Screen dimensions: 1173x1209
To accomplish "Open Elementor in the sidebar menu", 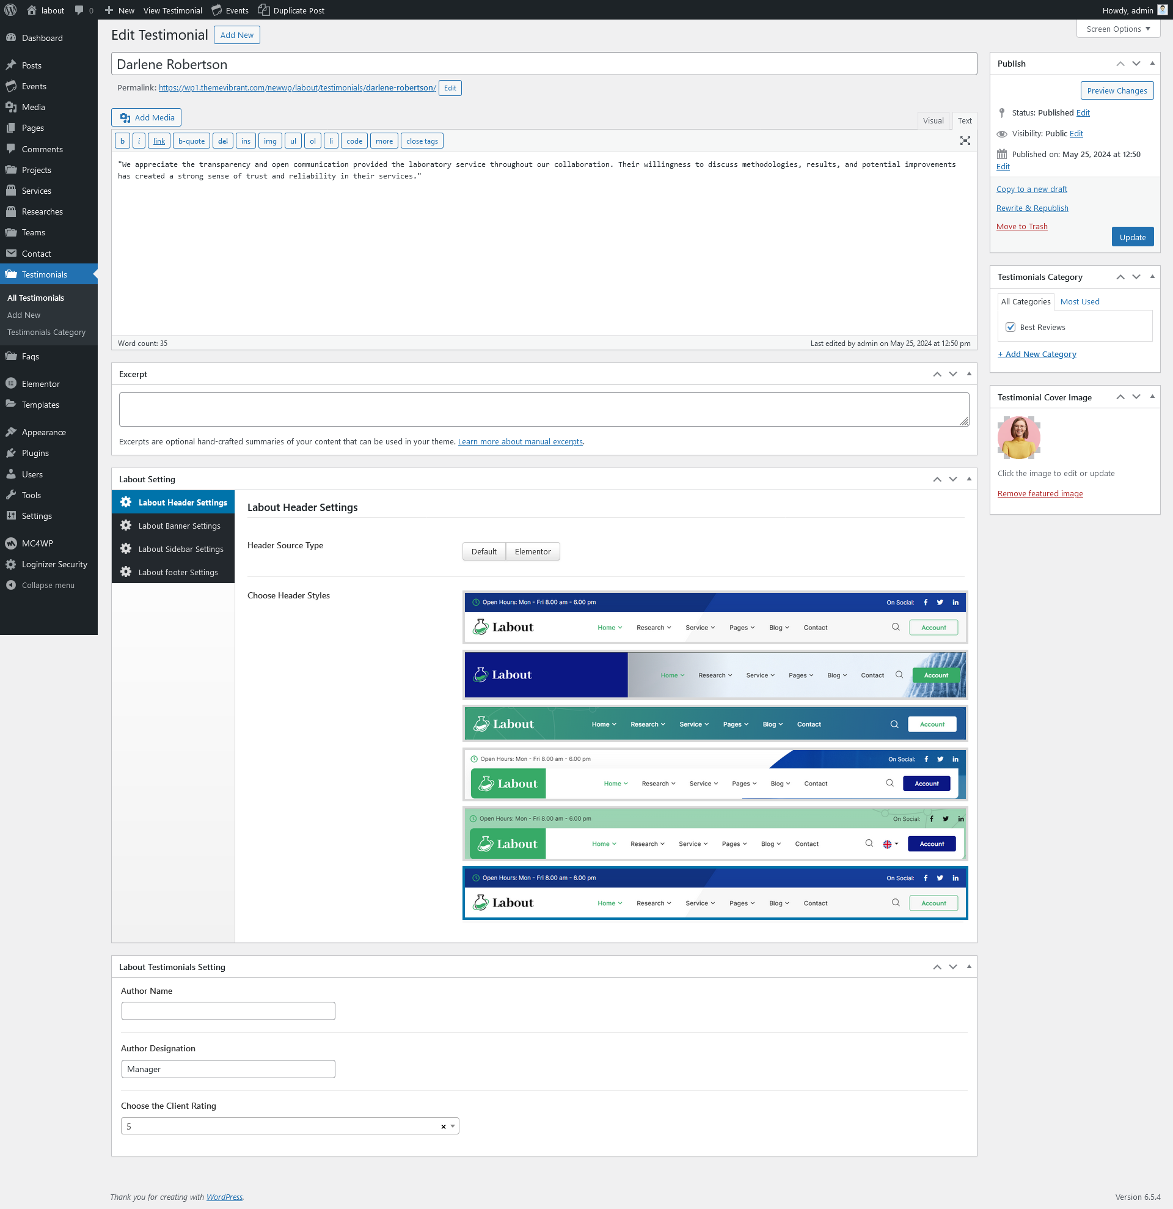I will [x=41, y=384].
